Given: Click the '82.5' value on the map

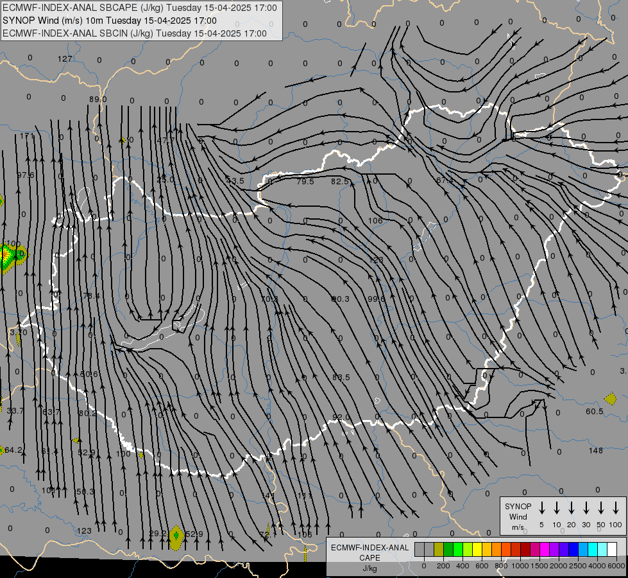Looking at the screenshot, I should 339,181.
